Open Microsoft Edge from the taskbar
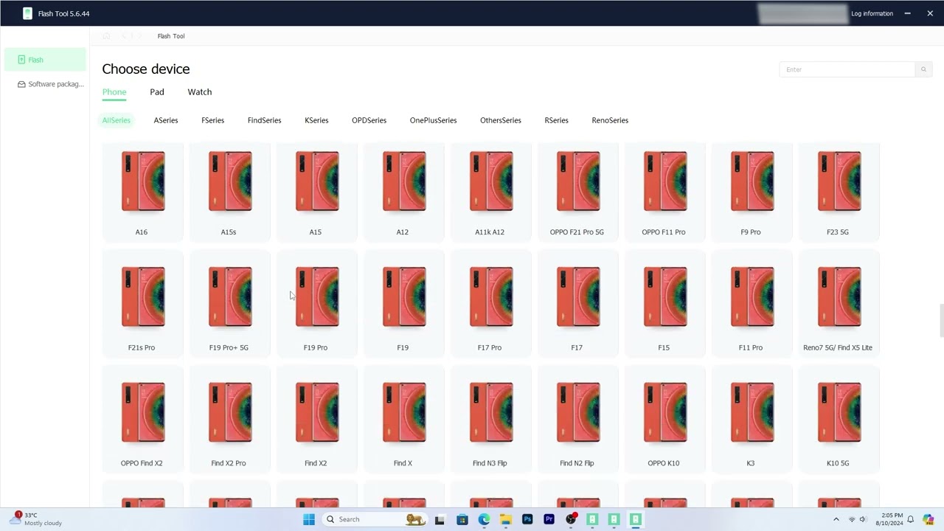 click(x=484, y=519)
